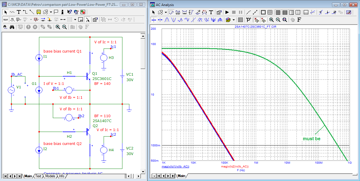
Task: Toggle attribute text display (R1 icon)
Action: 12,20
